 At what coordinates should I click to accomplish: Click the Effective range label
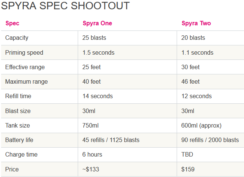click(25, 67)
